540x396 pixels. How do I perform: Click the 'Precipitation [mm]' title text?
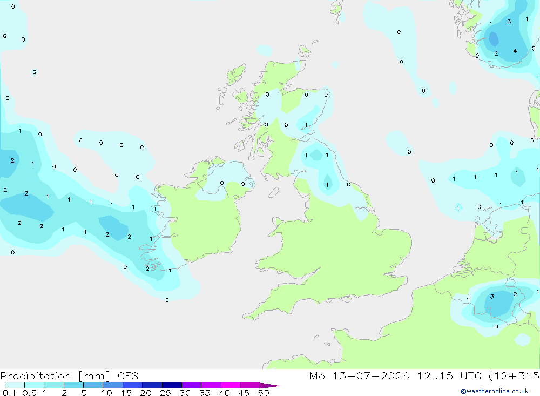[56, 376]
